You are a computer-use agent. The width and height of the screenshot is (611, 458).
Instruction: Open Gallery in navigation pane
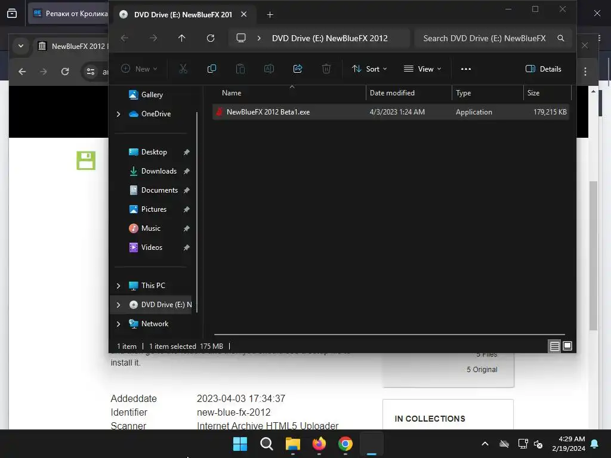152,95
